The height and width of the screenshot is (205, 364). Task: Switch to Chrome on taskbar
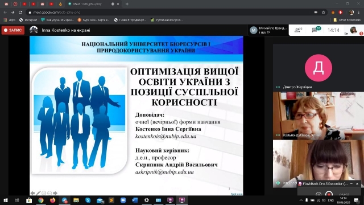[41, 200]
